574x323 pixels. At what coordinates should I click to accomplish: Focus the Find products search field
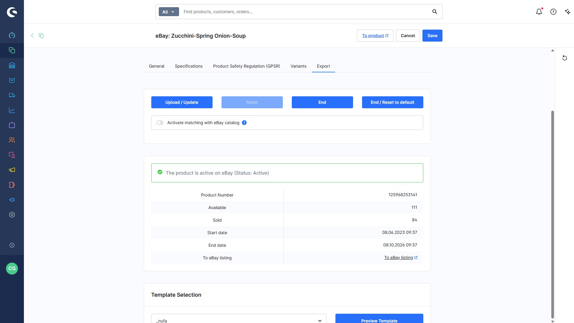pyautogui.click(x=305, y=12)
